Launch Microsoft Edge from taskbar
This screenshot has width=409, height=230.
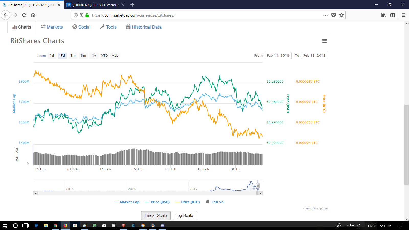tap(36, 226)
